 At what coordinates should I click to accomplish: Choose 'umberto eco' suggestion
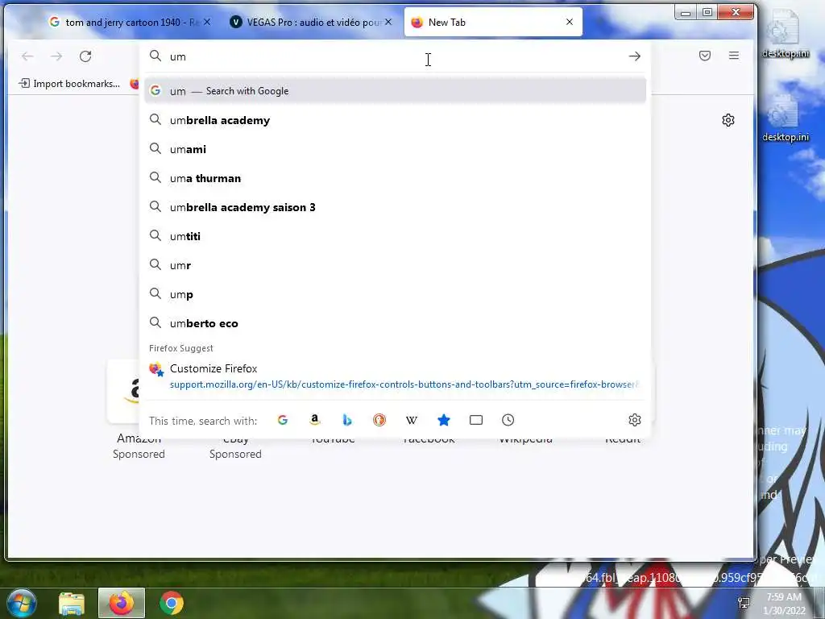point(395,324)
